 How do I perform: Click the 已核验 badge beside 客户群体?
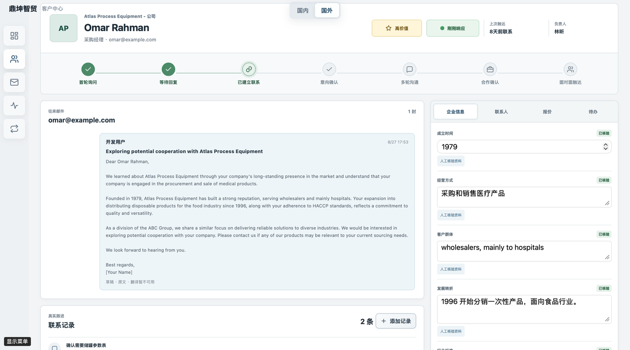[604, 234]
